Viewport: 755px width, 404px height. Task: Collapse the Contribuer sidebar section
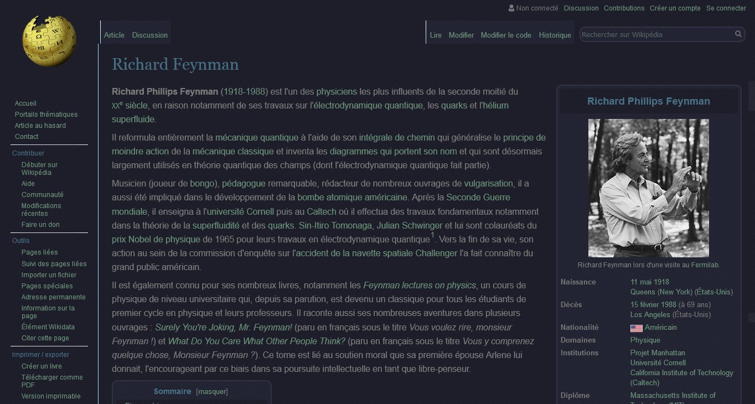(x=28, y=153)
